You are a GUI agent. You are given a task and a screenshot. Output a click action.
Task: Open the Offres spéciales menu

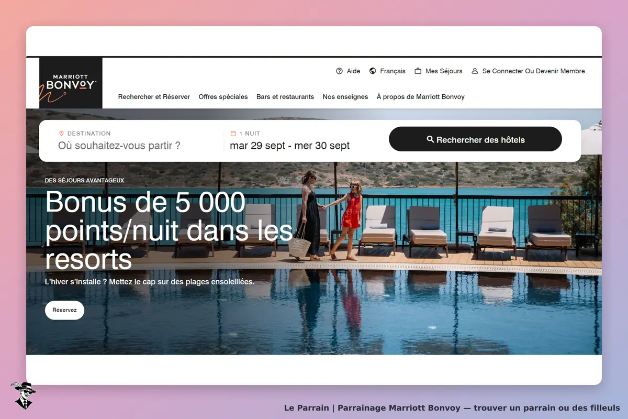coord(223,97)
